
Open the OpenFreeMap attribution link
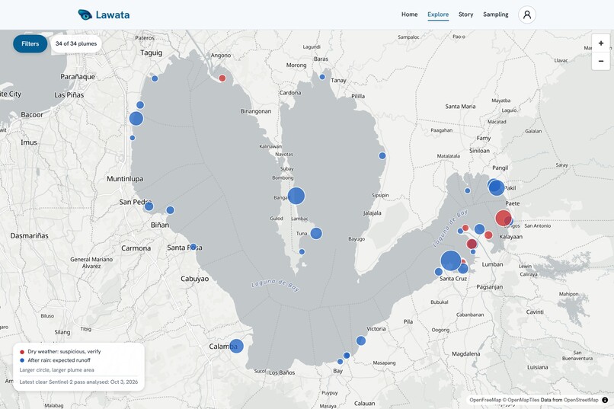pos(485,400)
